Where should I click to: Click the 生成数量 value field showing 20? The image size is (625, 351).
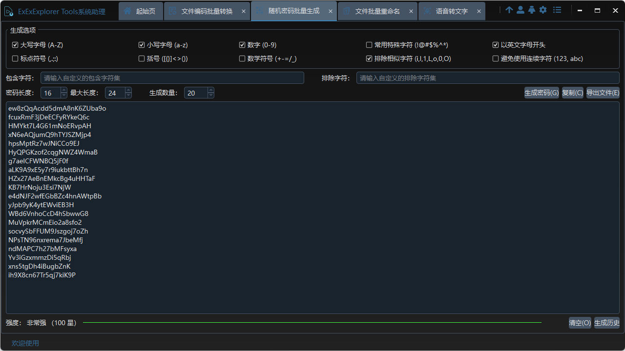[x=195, y=93]
